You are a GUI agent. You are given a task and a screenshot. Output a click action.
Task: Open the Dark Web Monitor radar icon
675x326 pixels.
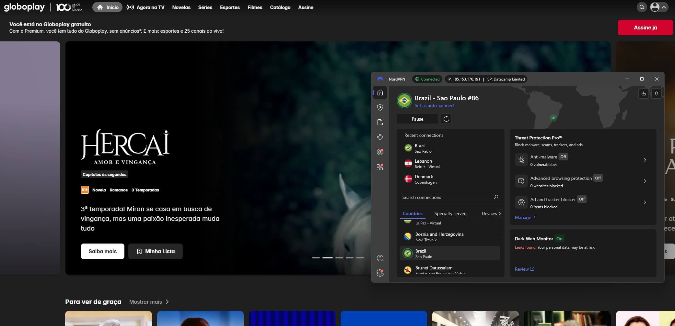coord(380,152)
